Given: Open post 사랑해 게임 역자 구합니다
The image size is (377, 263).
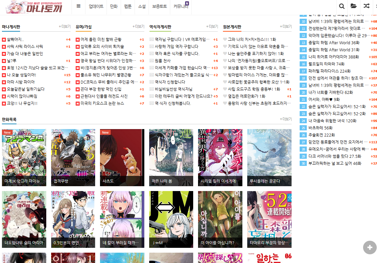Looking at the screenshot, I should [176, 46].
